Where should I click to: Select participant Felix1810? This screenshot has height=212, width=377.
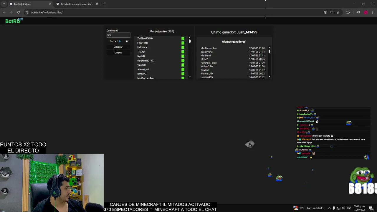point(142,43)
